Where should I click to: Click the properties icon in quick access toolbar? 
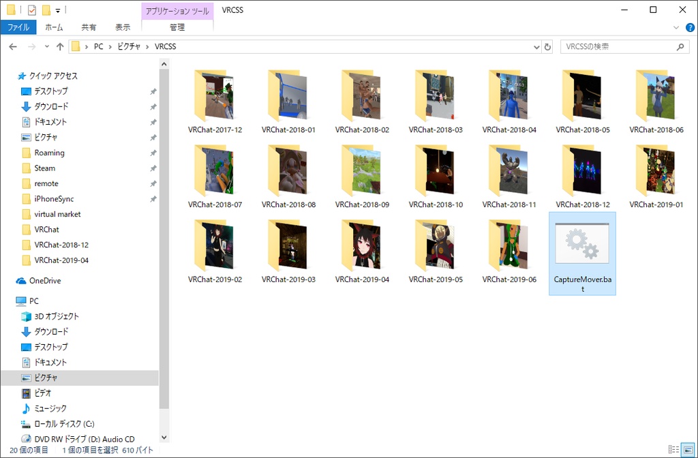[x=31, y=10]
